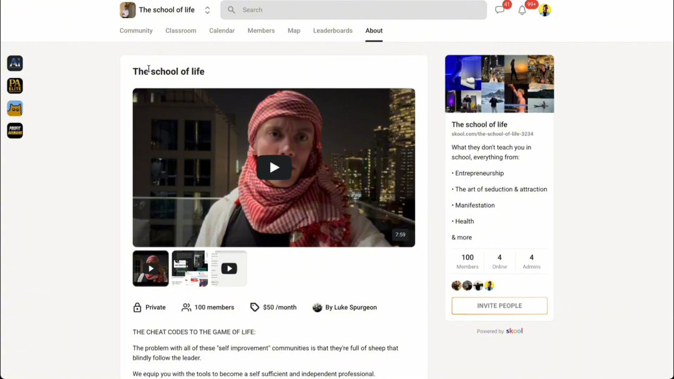
Task: Open the By Luke Spurgeon author link
Action: pos(351,307)
